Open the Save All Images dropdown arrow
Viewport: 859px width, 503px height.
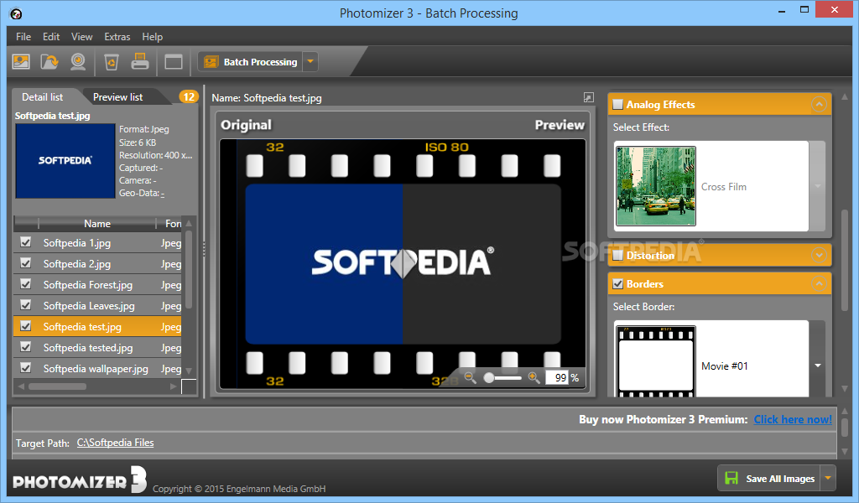828,479
